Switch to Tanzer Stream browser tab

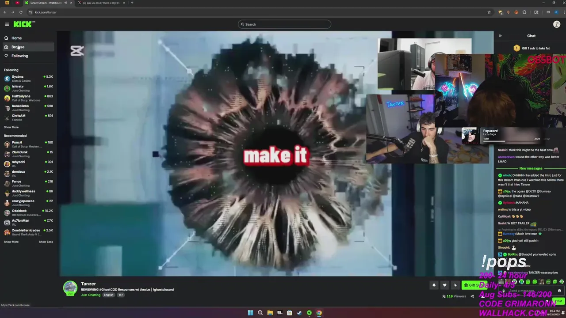[49, 3]
